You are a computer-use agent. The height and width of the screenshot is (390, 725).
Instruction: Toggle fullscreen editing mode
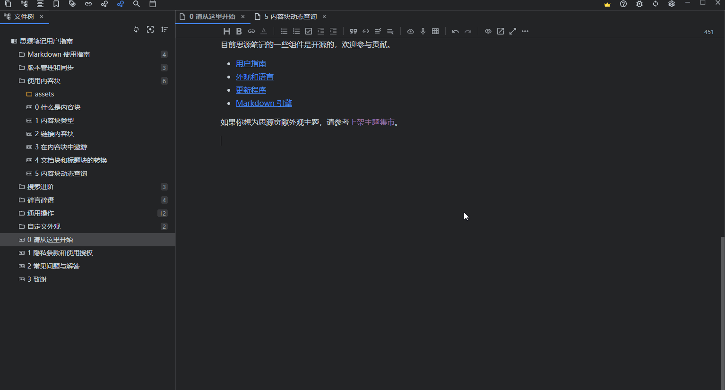[512, 31]
